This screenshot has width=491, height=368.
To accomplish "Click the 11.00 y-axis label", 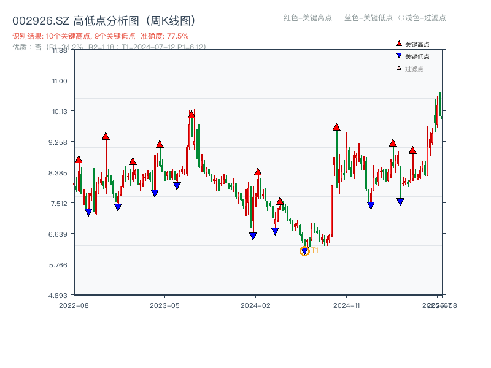I will click(x=60, y=81).
